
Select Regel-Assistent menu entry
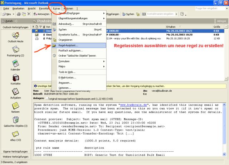pos(68,45)
